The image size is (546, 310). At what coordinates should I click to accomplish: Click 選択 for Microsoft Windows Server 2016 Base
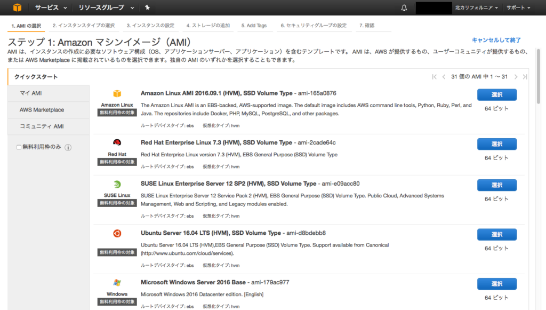[x=497, y=284]
